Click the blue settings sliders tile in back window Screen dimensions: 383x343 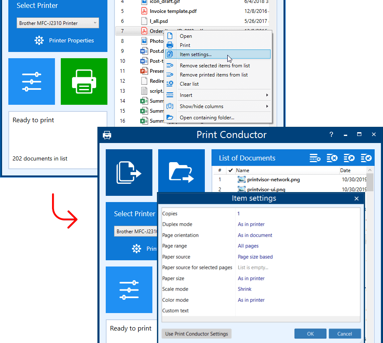[32, 81]
